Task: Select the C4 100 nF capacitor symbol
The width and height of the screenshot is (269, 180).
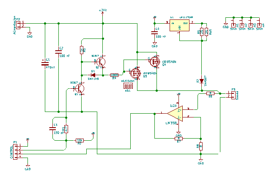Action: 154,33
